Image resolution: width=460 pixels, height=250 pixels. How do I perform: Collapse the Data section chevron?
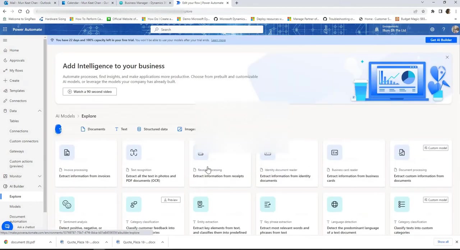[x=40, y=111]
